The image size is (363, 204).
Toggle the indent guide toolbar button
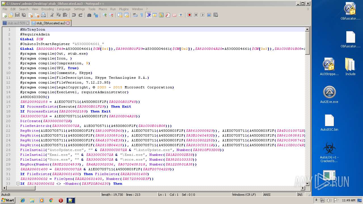click(148, 15)
